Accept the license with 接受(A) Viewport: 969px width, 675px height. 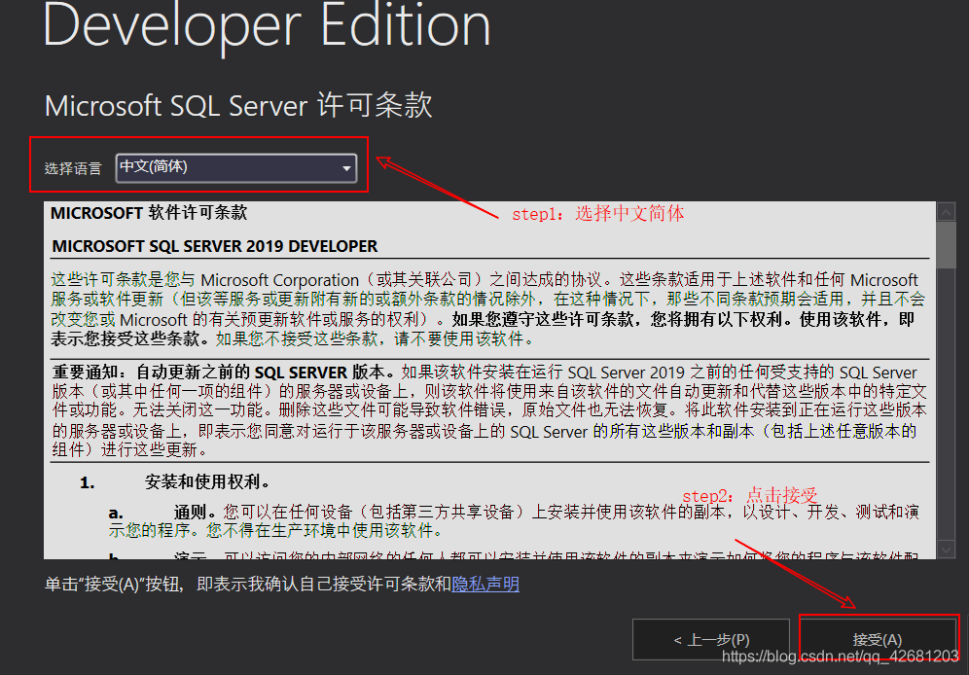click(877, 639)
